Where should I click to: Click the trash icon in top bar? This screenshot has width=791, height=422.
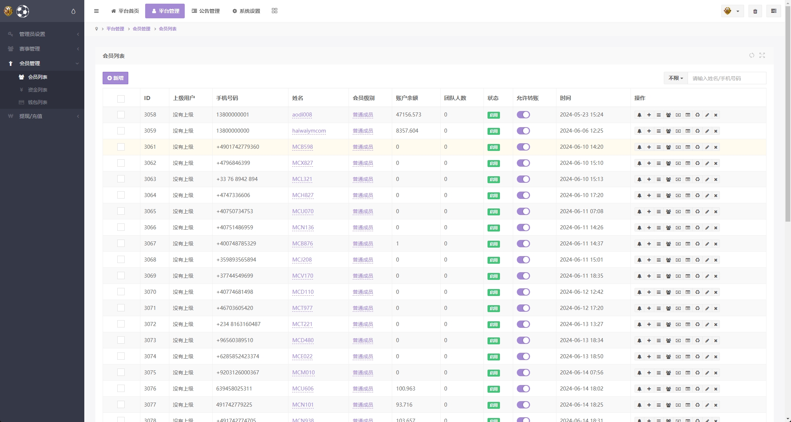point(755,11)
